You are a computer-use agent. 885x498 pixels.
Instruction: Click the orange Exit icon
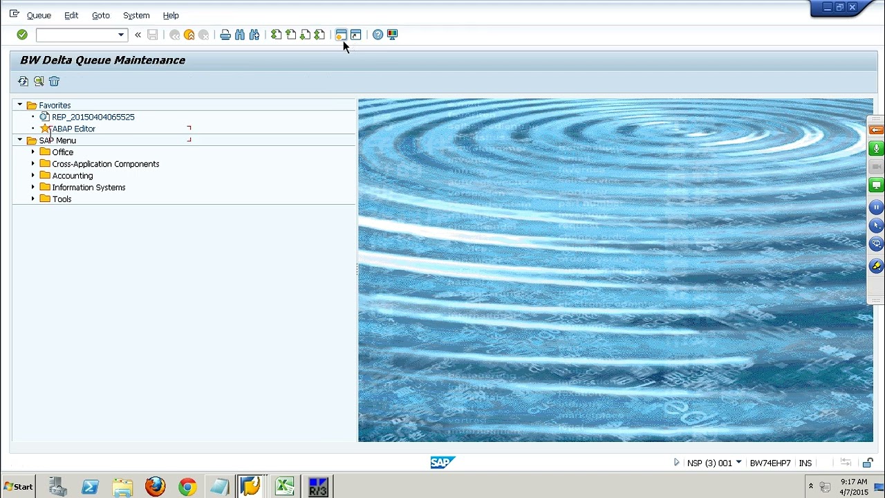(189, 35)
